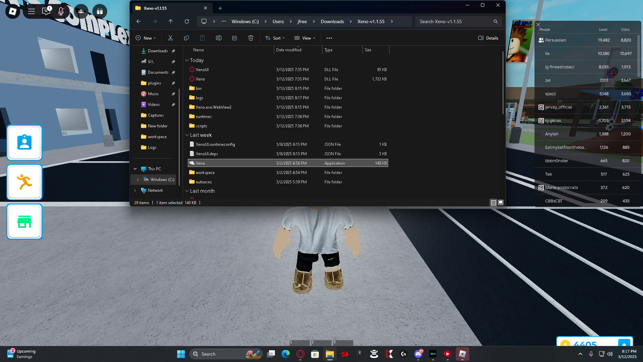This screenshot has height=362, width=643.
Task: Unmute the Roblox microphone icon
Action: (x=61, y=11)
